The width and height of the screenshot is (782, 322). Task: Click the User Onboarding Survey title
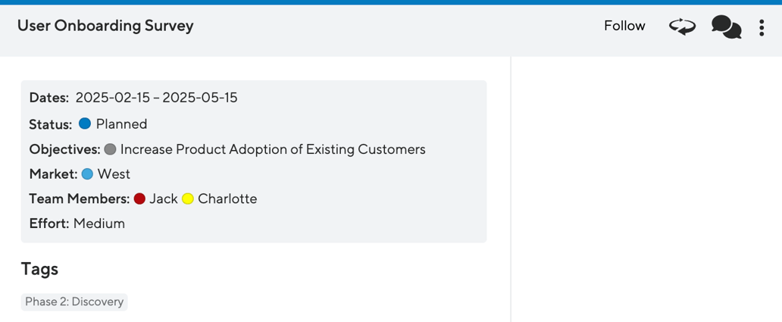coord(105,26)
